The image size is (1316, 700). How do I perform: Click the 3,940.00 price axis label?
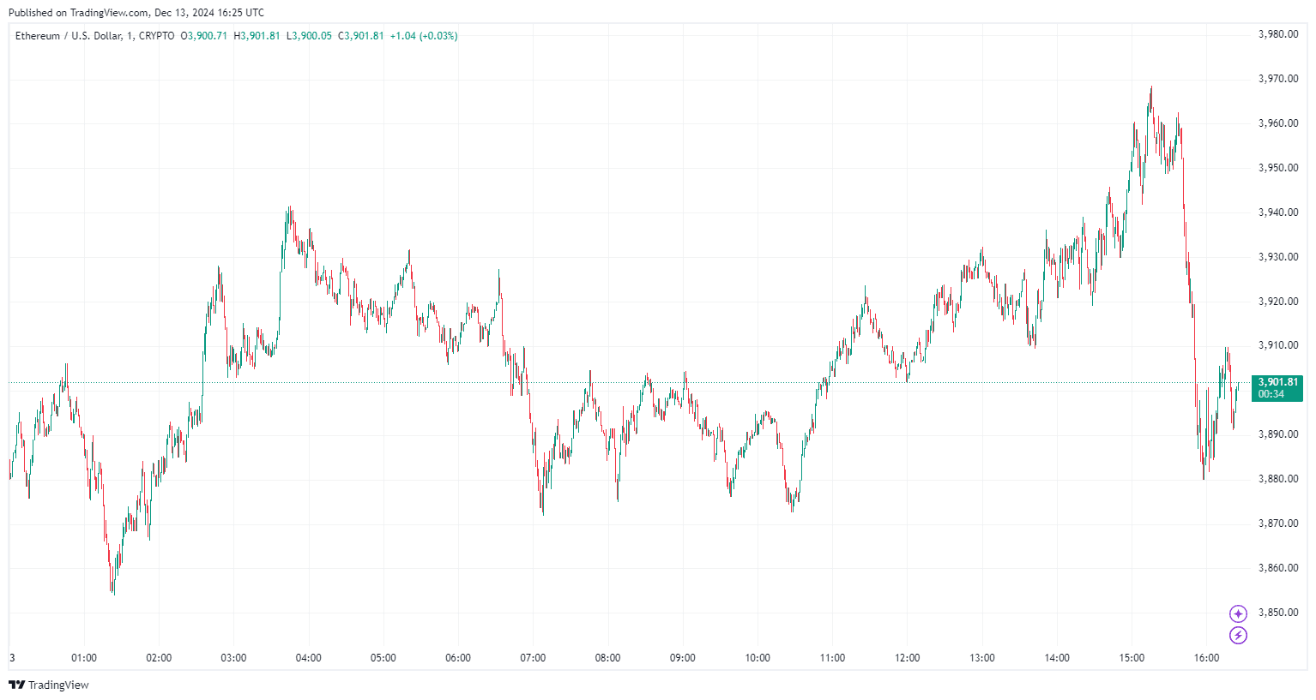1278,212
